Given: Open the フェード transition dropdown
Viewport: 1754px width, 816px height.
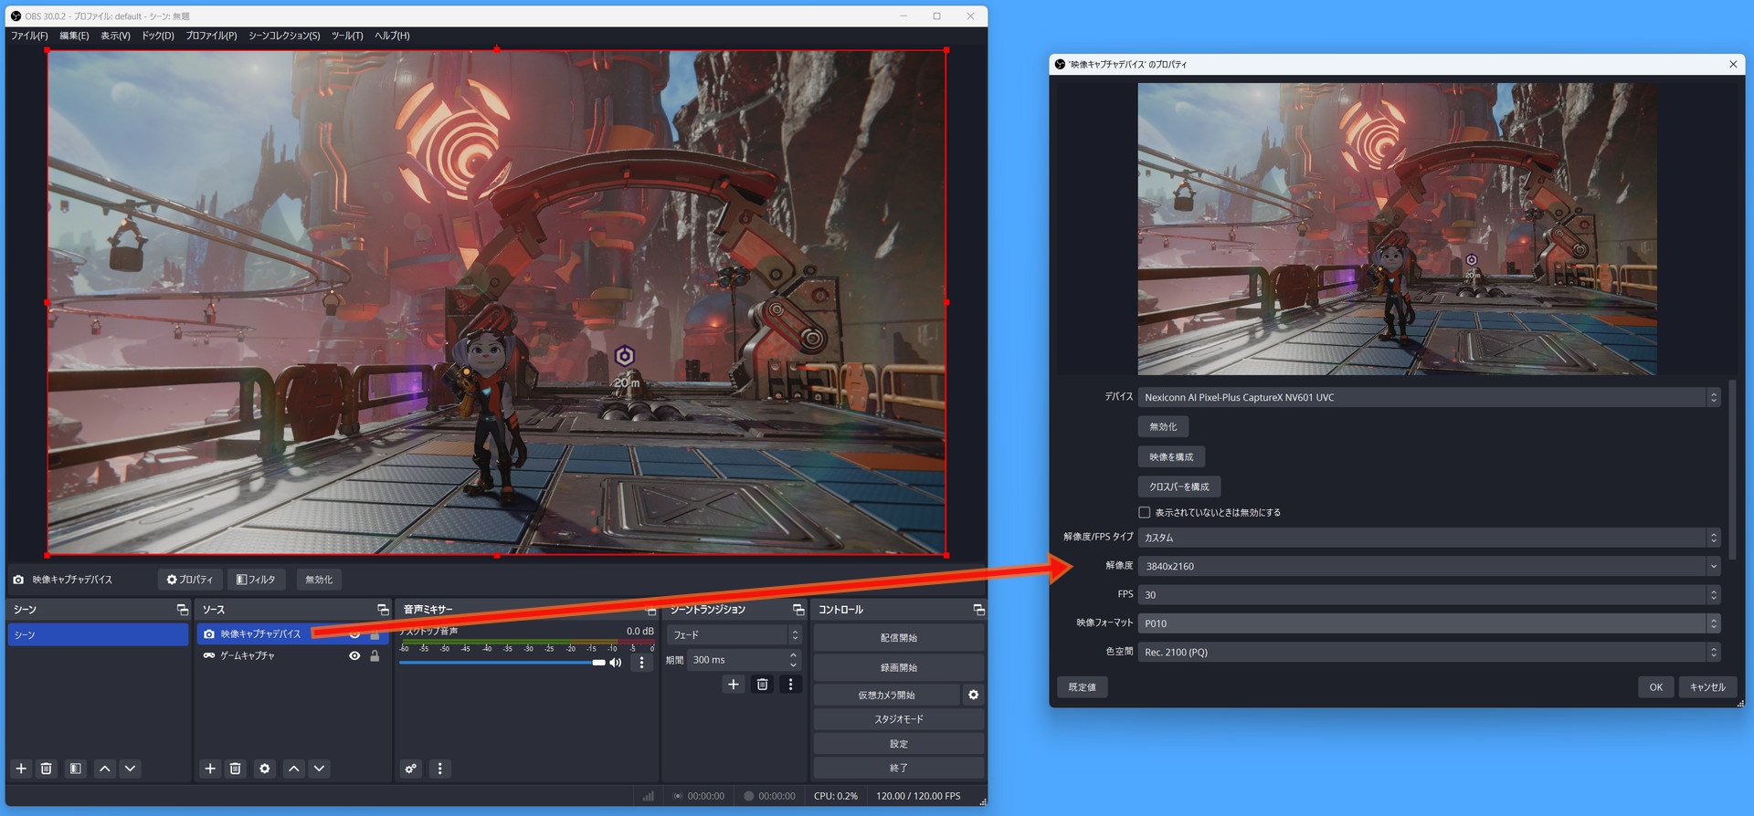Looking at the screenshot, I should click(x=734, y=634).
